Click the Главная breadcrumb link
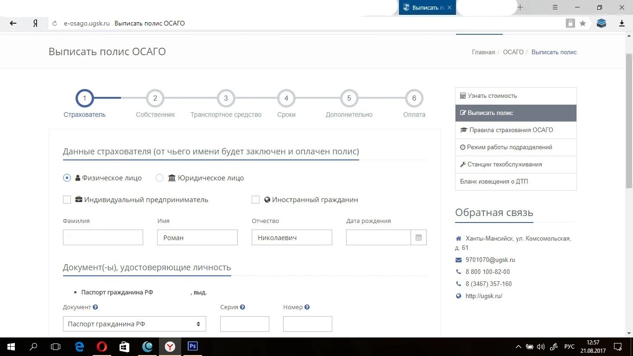Viewport: 633px width, 356px height. pos(483,52)
